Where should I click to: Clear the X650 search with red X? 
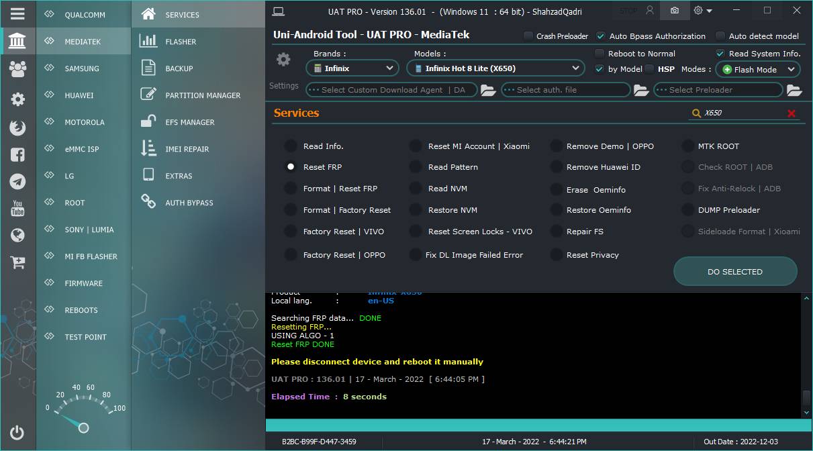point(792,113)
